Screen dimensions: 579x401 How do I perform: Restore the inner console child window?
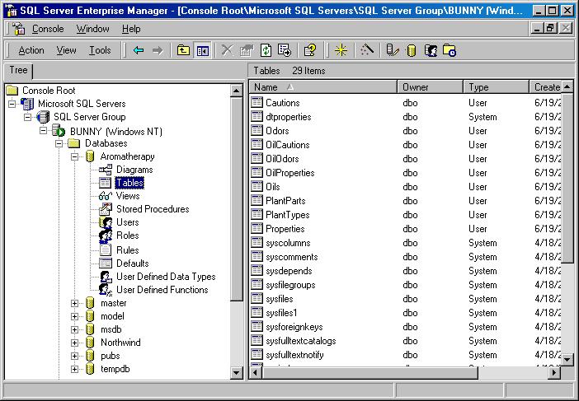tap(551, 28)
